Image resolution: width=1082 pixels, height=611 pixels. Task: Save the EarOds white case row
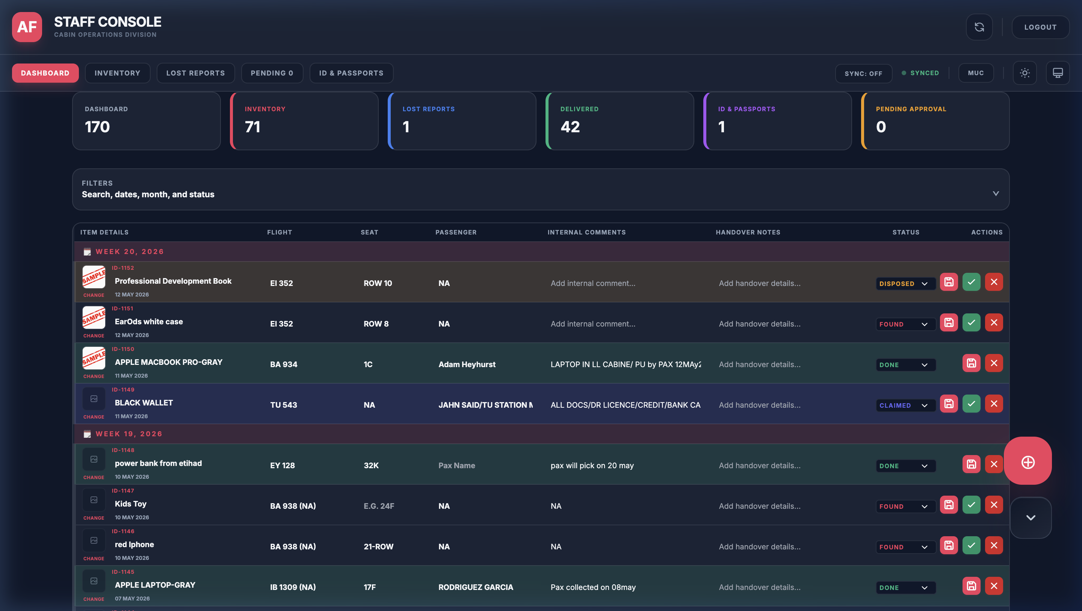[x=948, y=323]
